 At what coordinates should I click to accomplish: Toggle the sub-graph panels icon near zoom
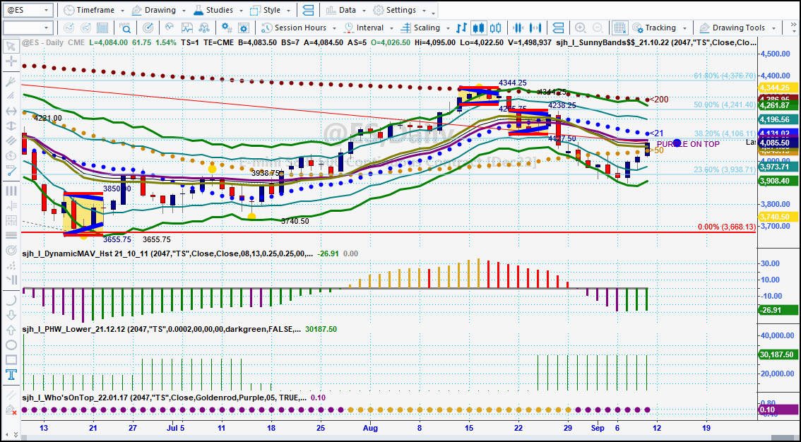tap(558, 28)
